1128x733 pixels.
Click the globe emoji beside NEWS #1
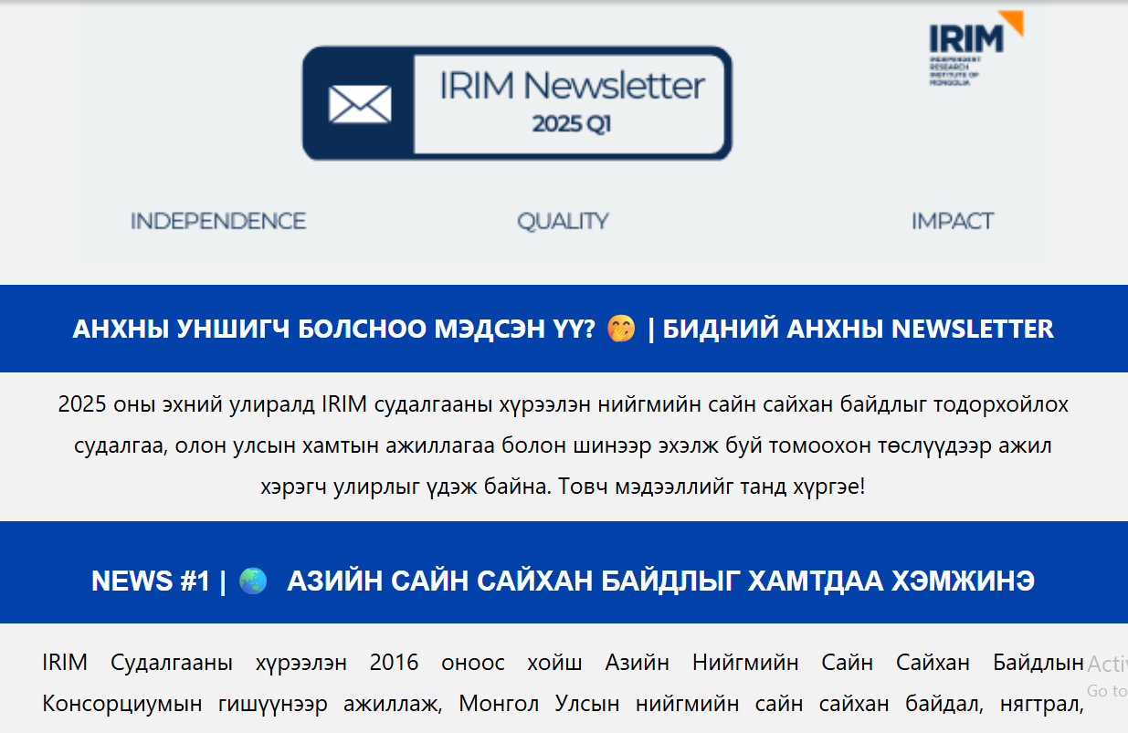coord(252,581)
